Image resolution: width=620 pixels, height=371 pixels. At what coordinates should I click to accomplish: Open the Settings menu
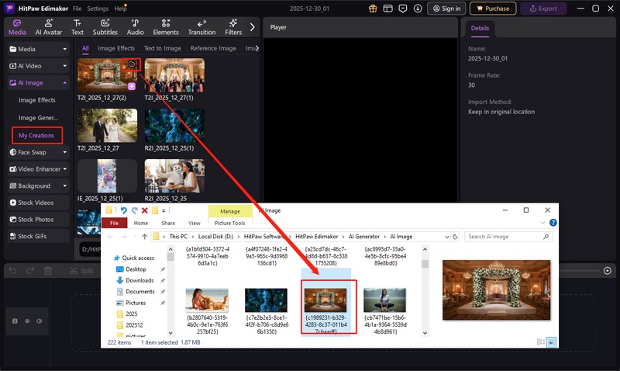pyautogui.click(x=98, y=9)
